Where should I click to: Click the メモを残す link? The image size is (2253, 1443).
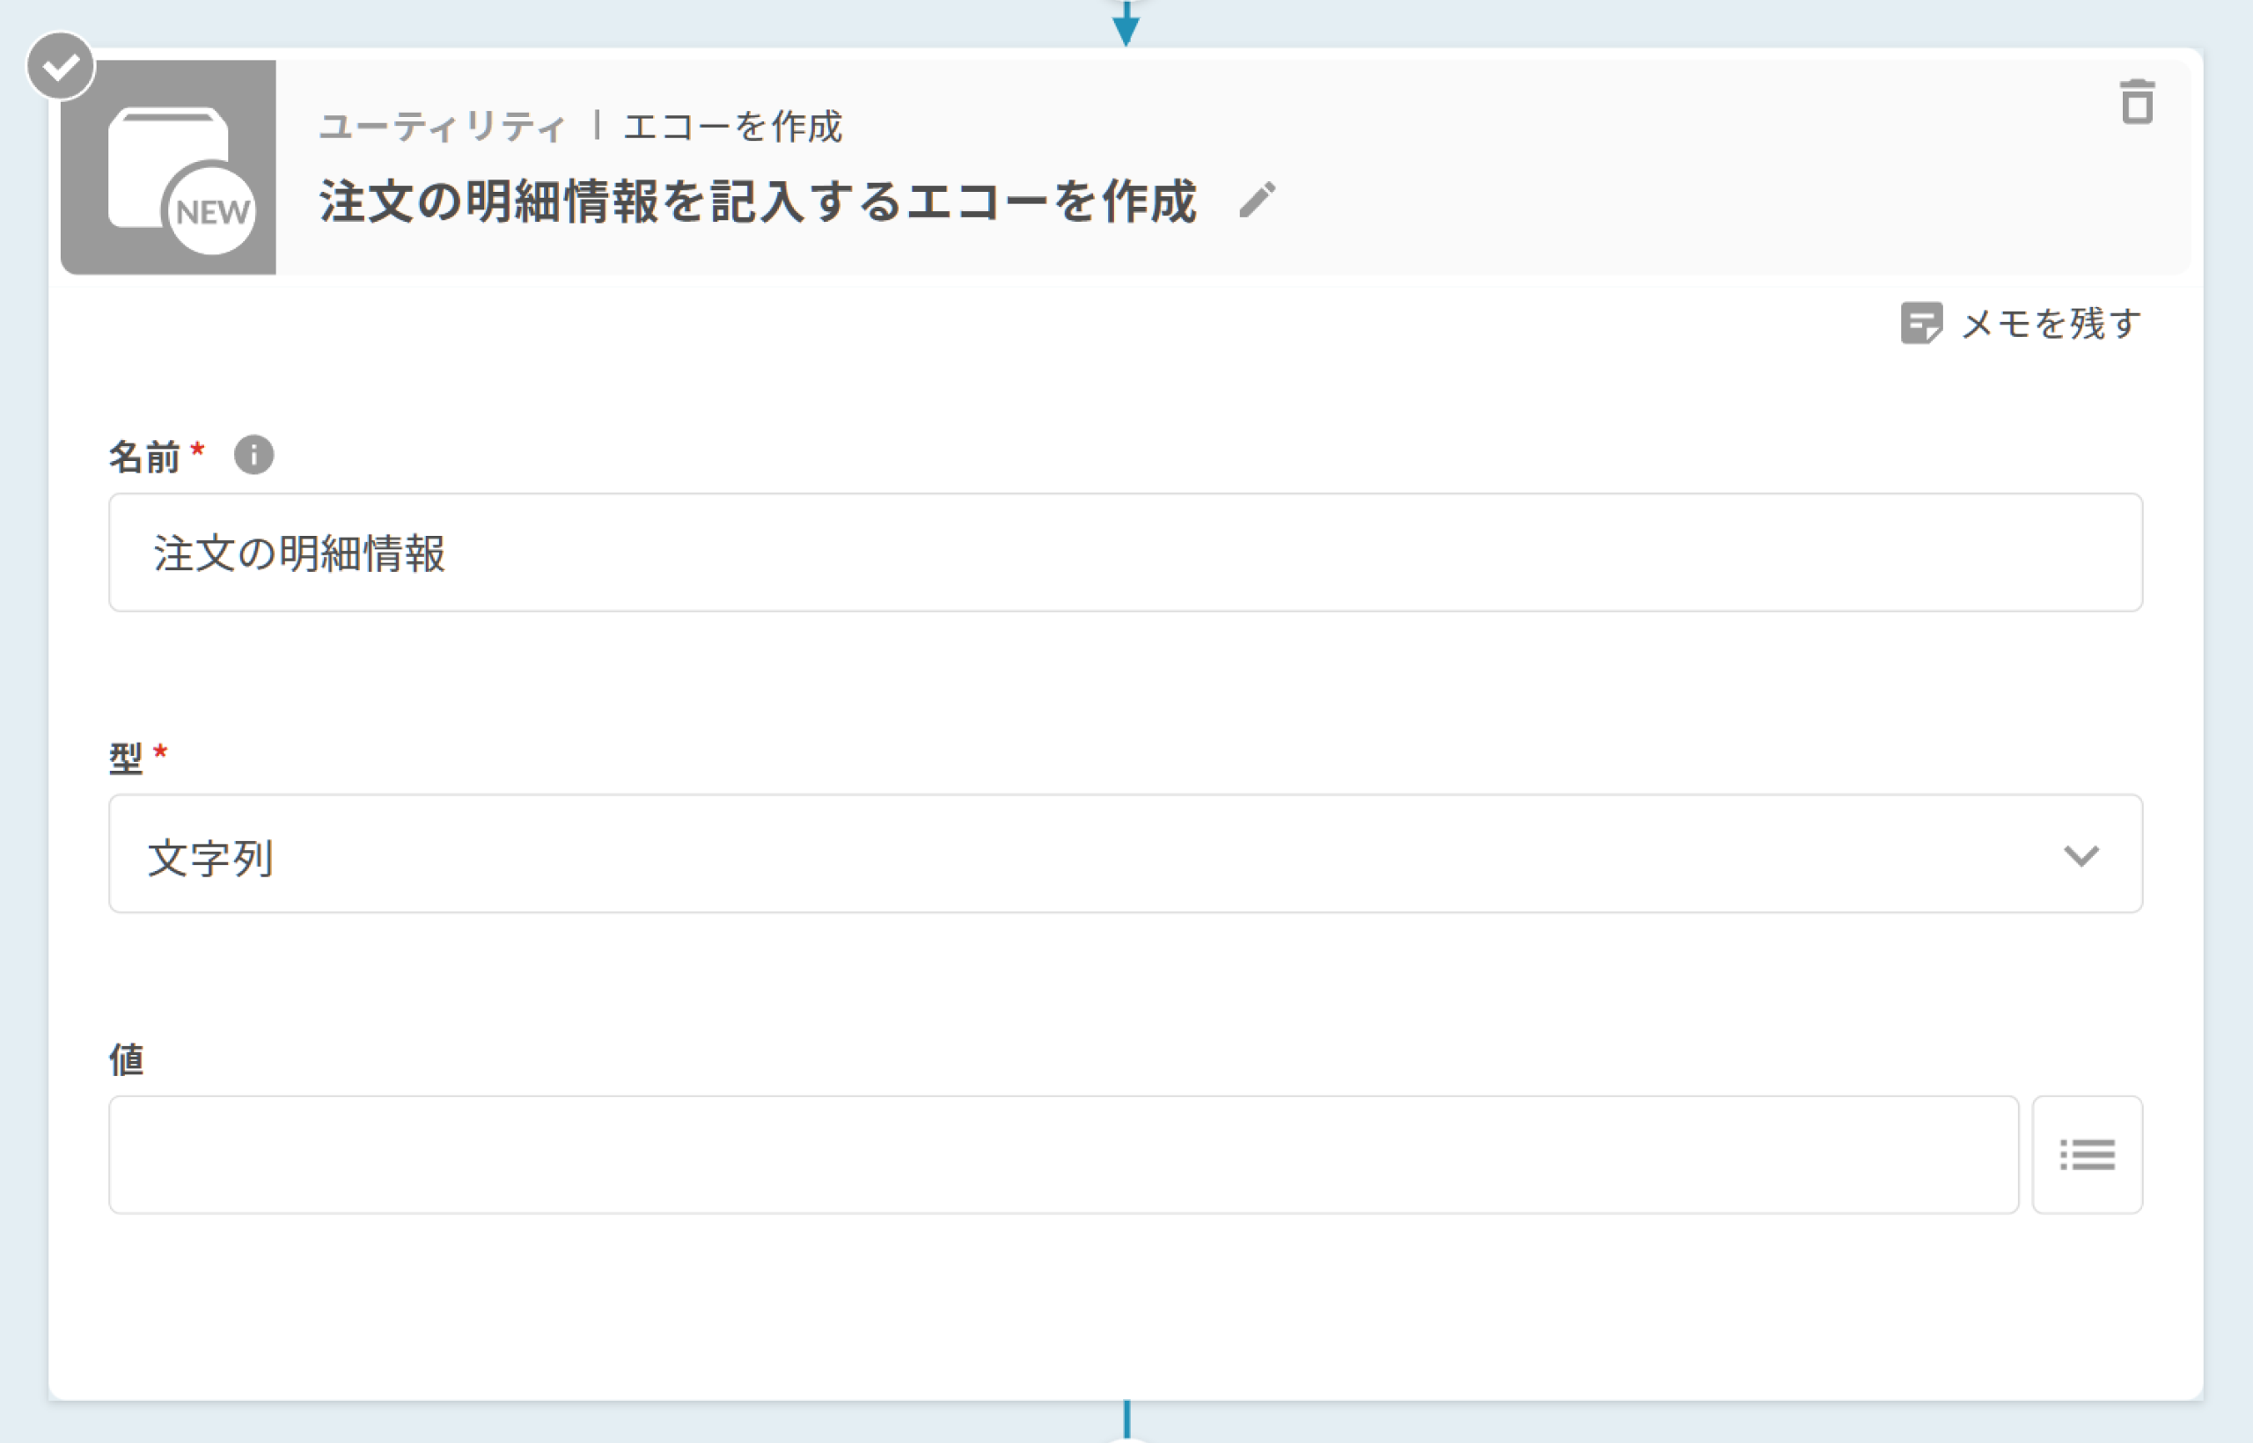click(x=2051, y=323)
